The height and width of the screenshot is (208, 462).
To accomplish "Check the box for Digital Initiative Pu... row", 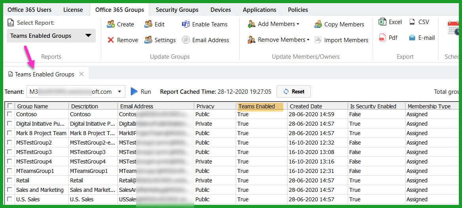I will point(10,123).
